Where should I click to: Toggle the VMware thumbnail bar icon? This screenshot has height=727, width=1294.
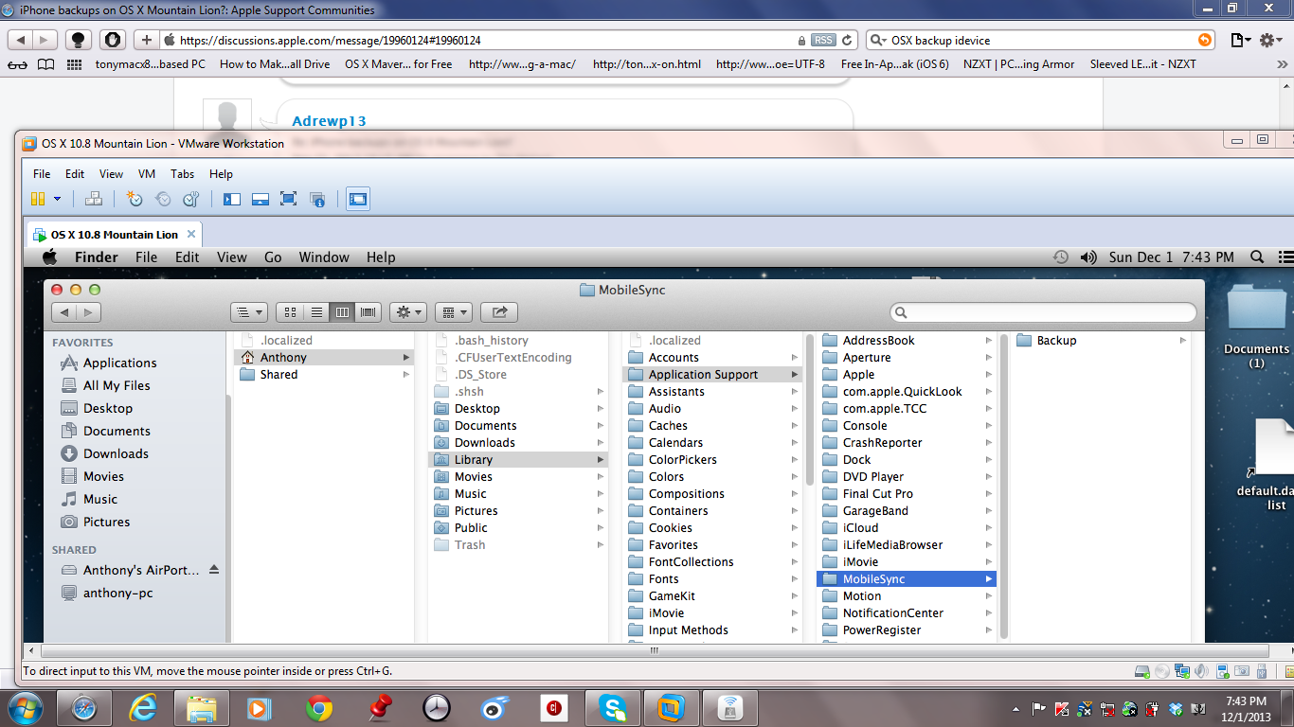[x=261, y=199]
